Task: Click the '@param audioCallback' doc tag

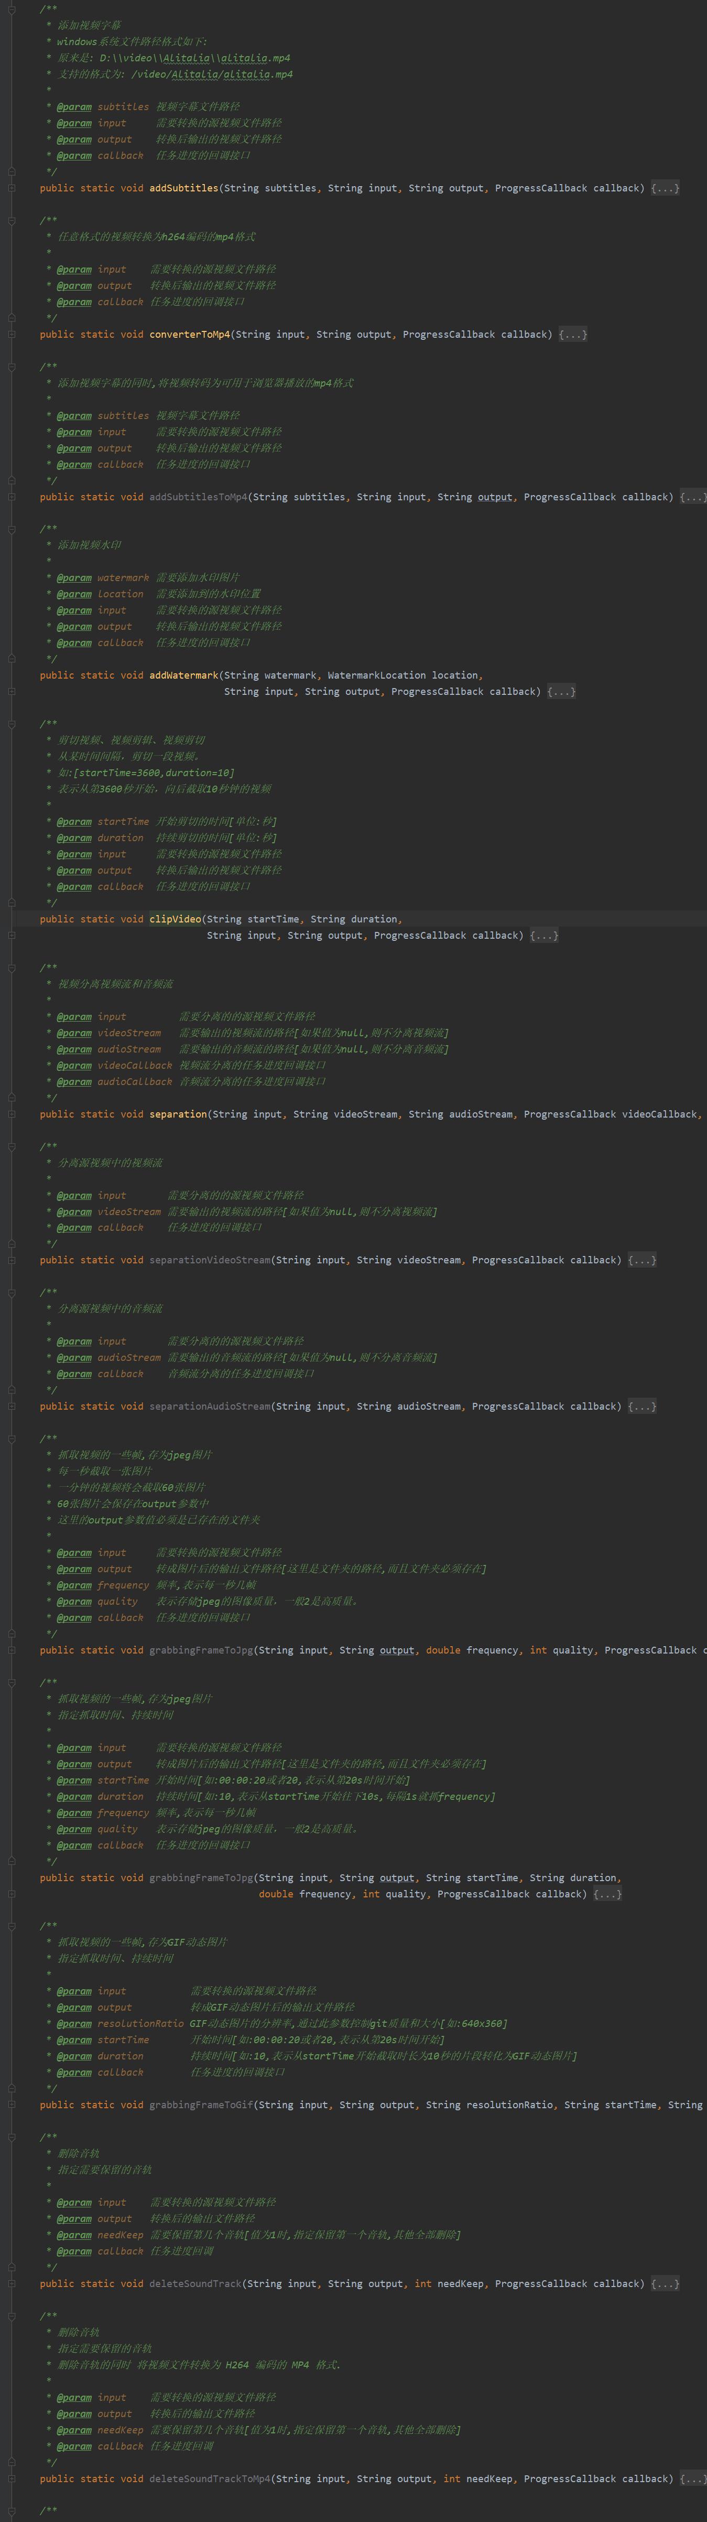Action: click(114, 1082)
